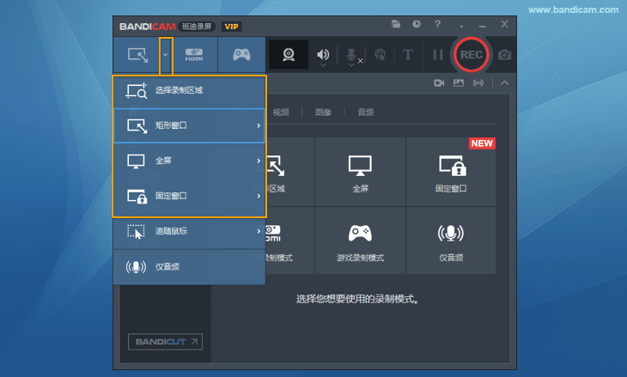The height and width of the screenshot is (377, 627).
Task: Switch to the 图像 tab
Action: (x=323, y=112)
